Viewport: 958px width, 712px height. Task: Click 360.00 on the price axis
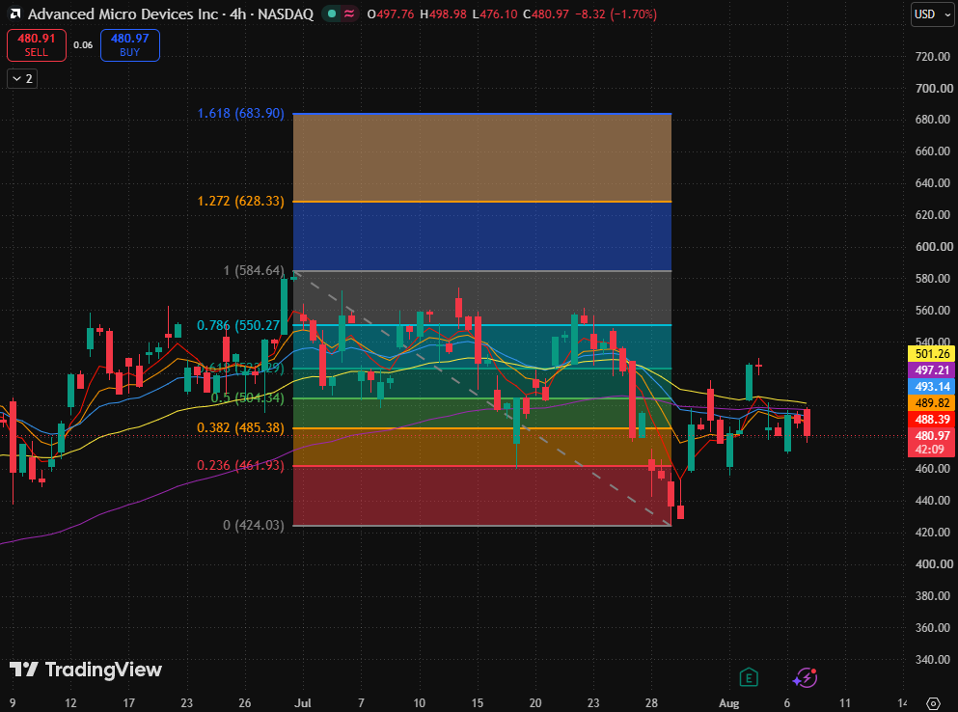click(933, 628)
